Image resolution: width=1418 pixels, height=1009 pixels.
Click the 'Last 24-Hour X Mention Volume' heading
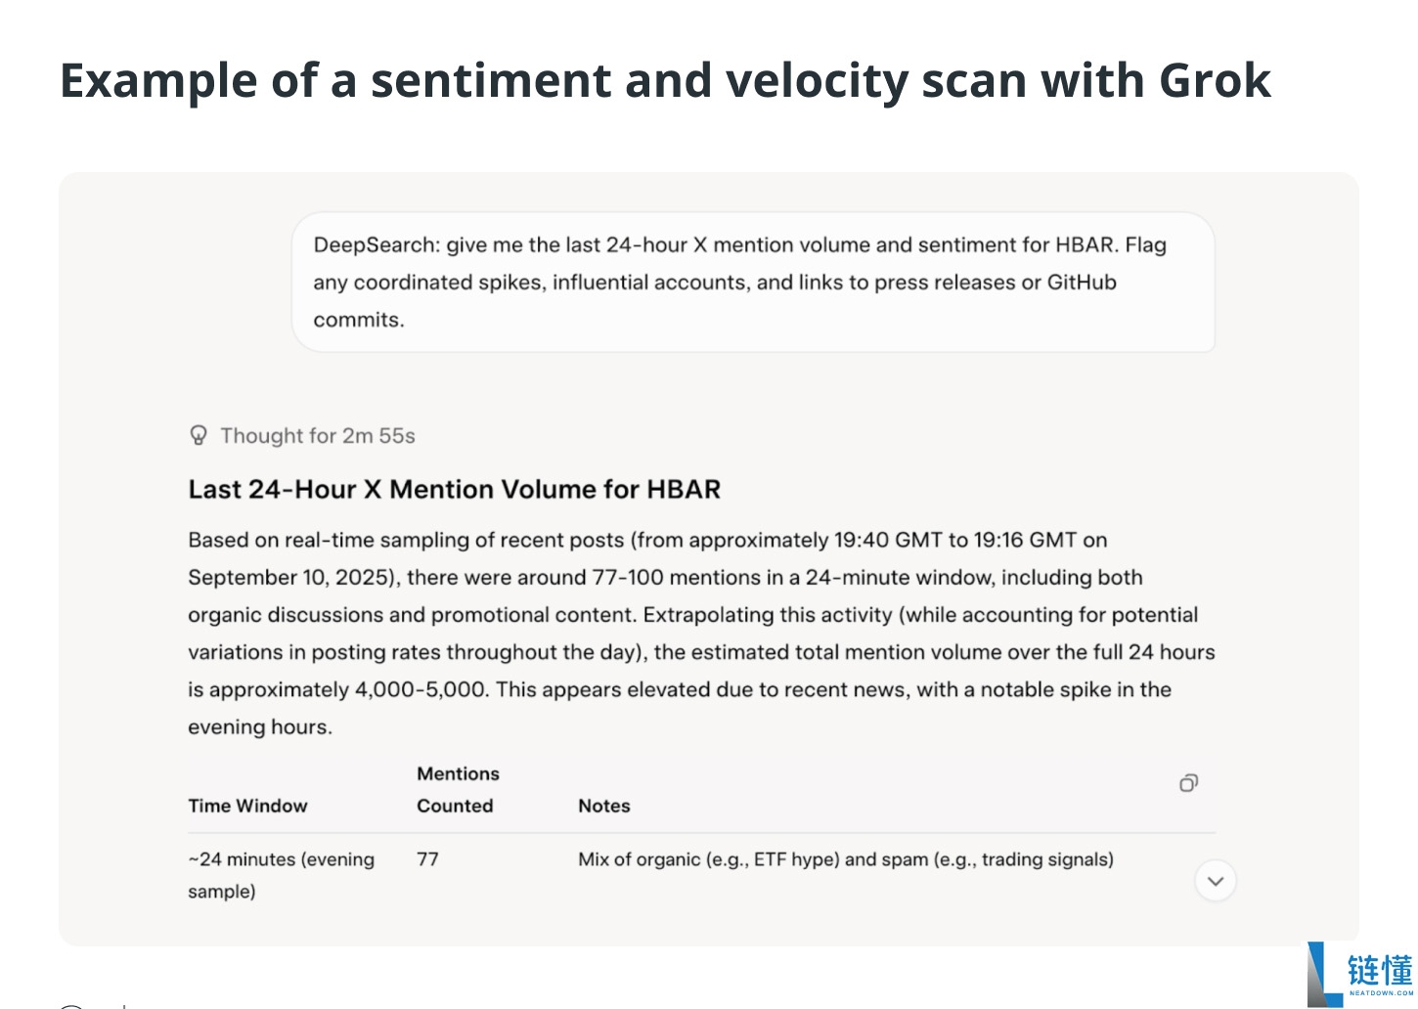pos(455,489)
